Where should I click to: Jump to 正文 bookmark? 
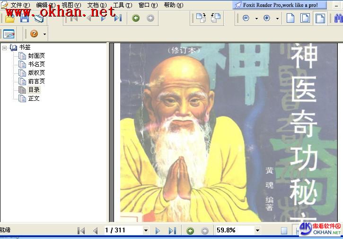[34, 98]
